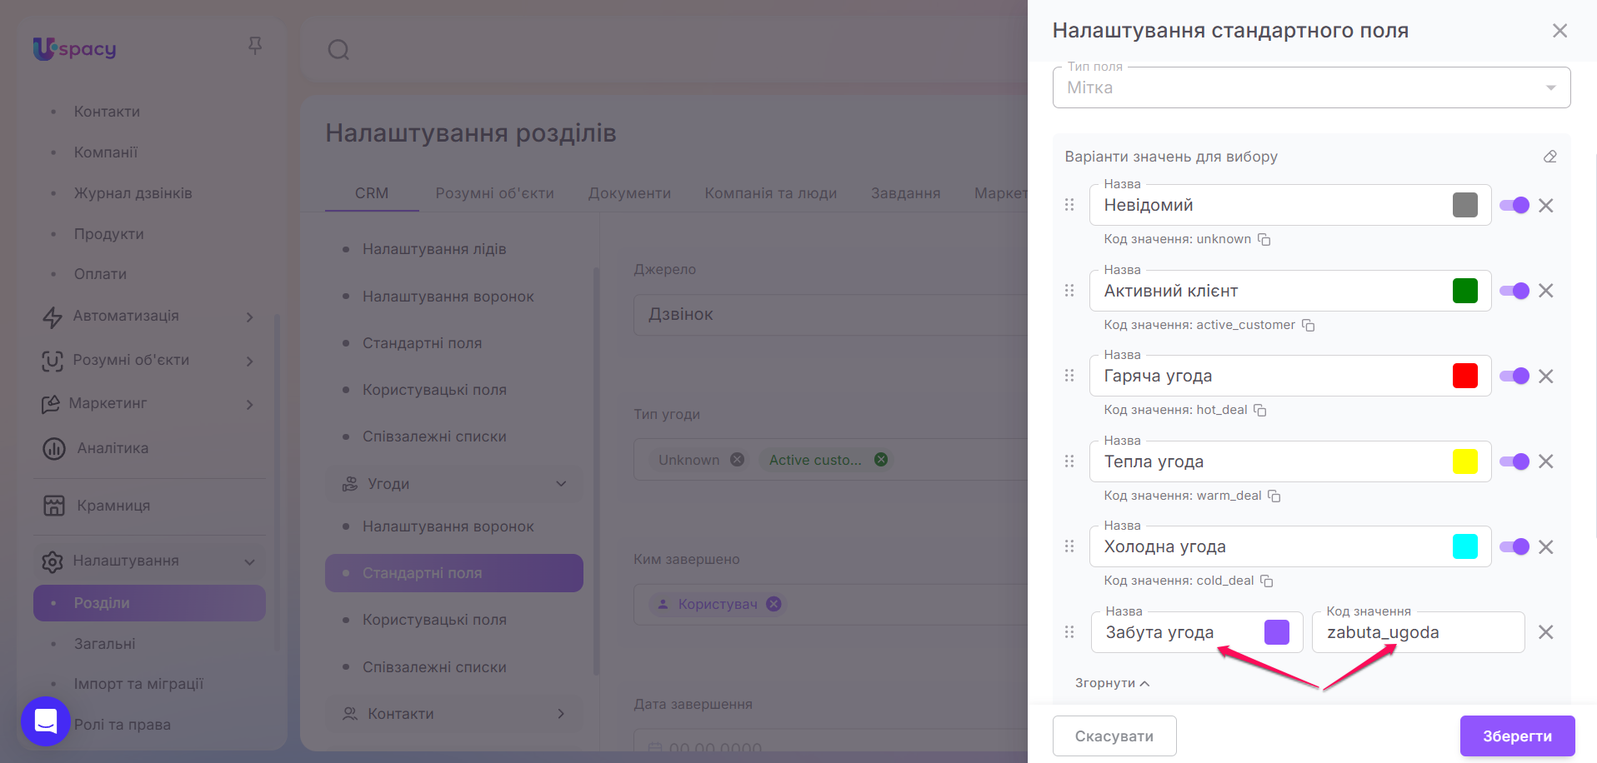Copy the warm_deal value code

(1274, 496)
